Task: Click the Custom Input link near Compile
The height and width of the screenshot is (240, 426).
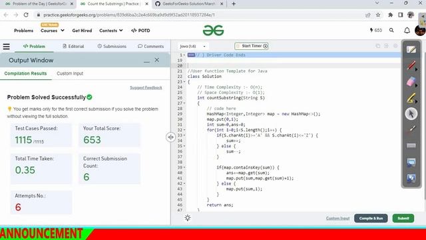Action: [337, 218]
